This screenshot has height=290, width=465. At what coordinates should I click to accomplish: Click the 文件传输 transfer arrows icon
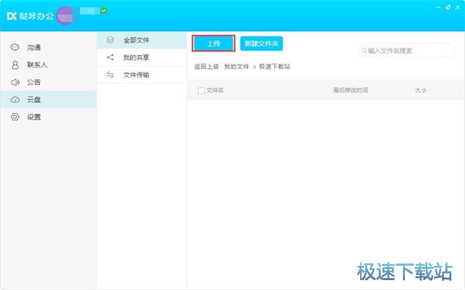click(110, 75)
